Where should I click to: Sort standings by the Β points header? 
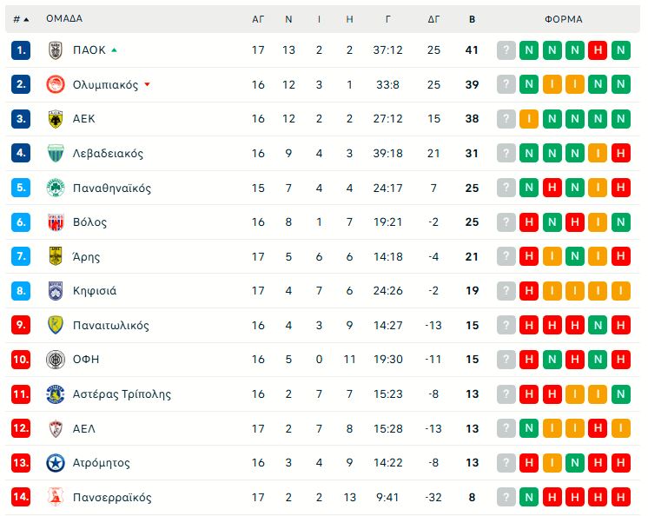pyautogui.click(x=472, y=19)
